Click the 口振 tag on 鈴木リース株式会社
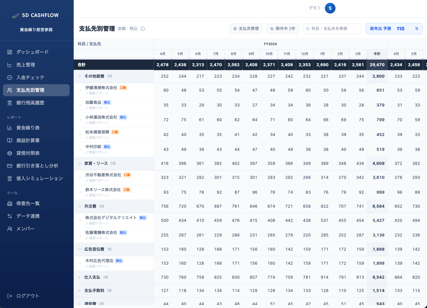427x308 pixels. click(127, 190)
